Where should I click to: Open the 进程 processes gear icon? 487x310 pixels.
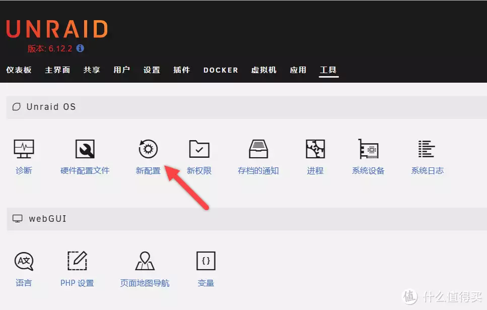pos(315,149)
